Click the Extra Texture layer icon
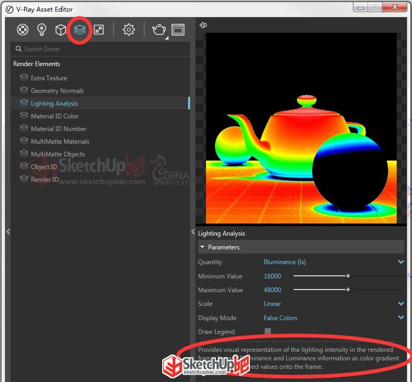This screenshot has width=412, height=382. (24, 78)
